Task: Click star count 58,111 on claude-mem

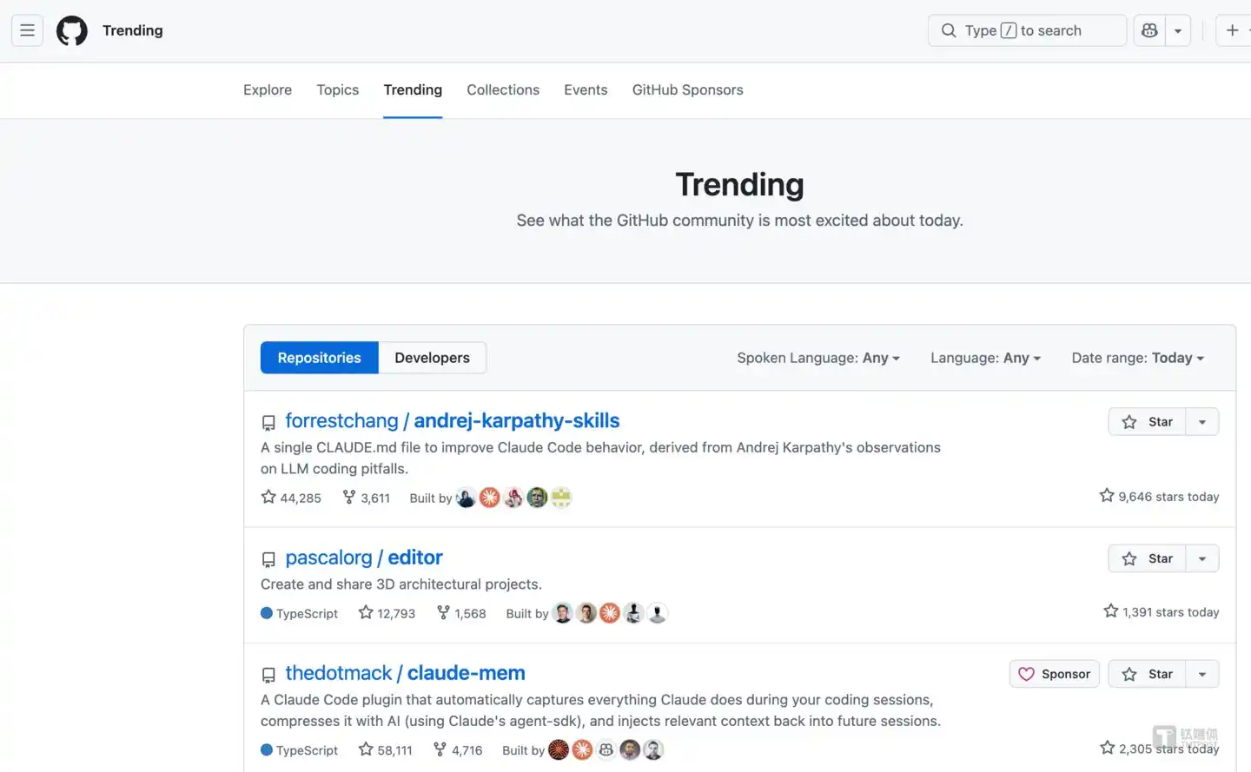Action: coord(386,749)
